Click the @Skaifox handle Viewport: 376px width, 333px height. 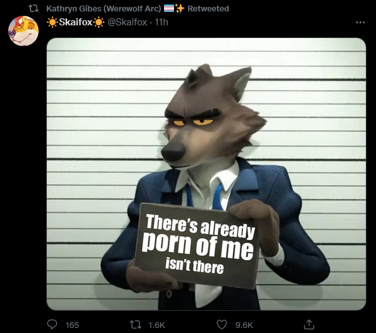(x=127, y=22)
